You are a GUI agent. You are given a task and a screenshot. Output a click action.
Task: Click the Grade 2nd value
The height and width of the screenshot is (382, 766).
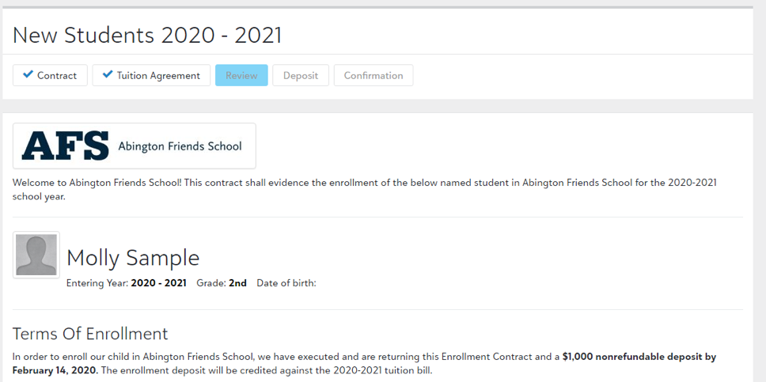point(237,283)
